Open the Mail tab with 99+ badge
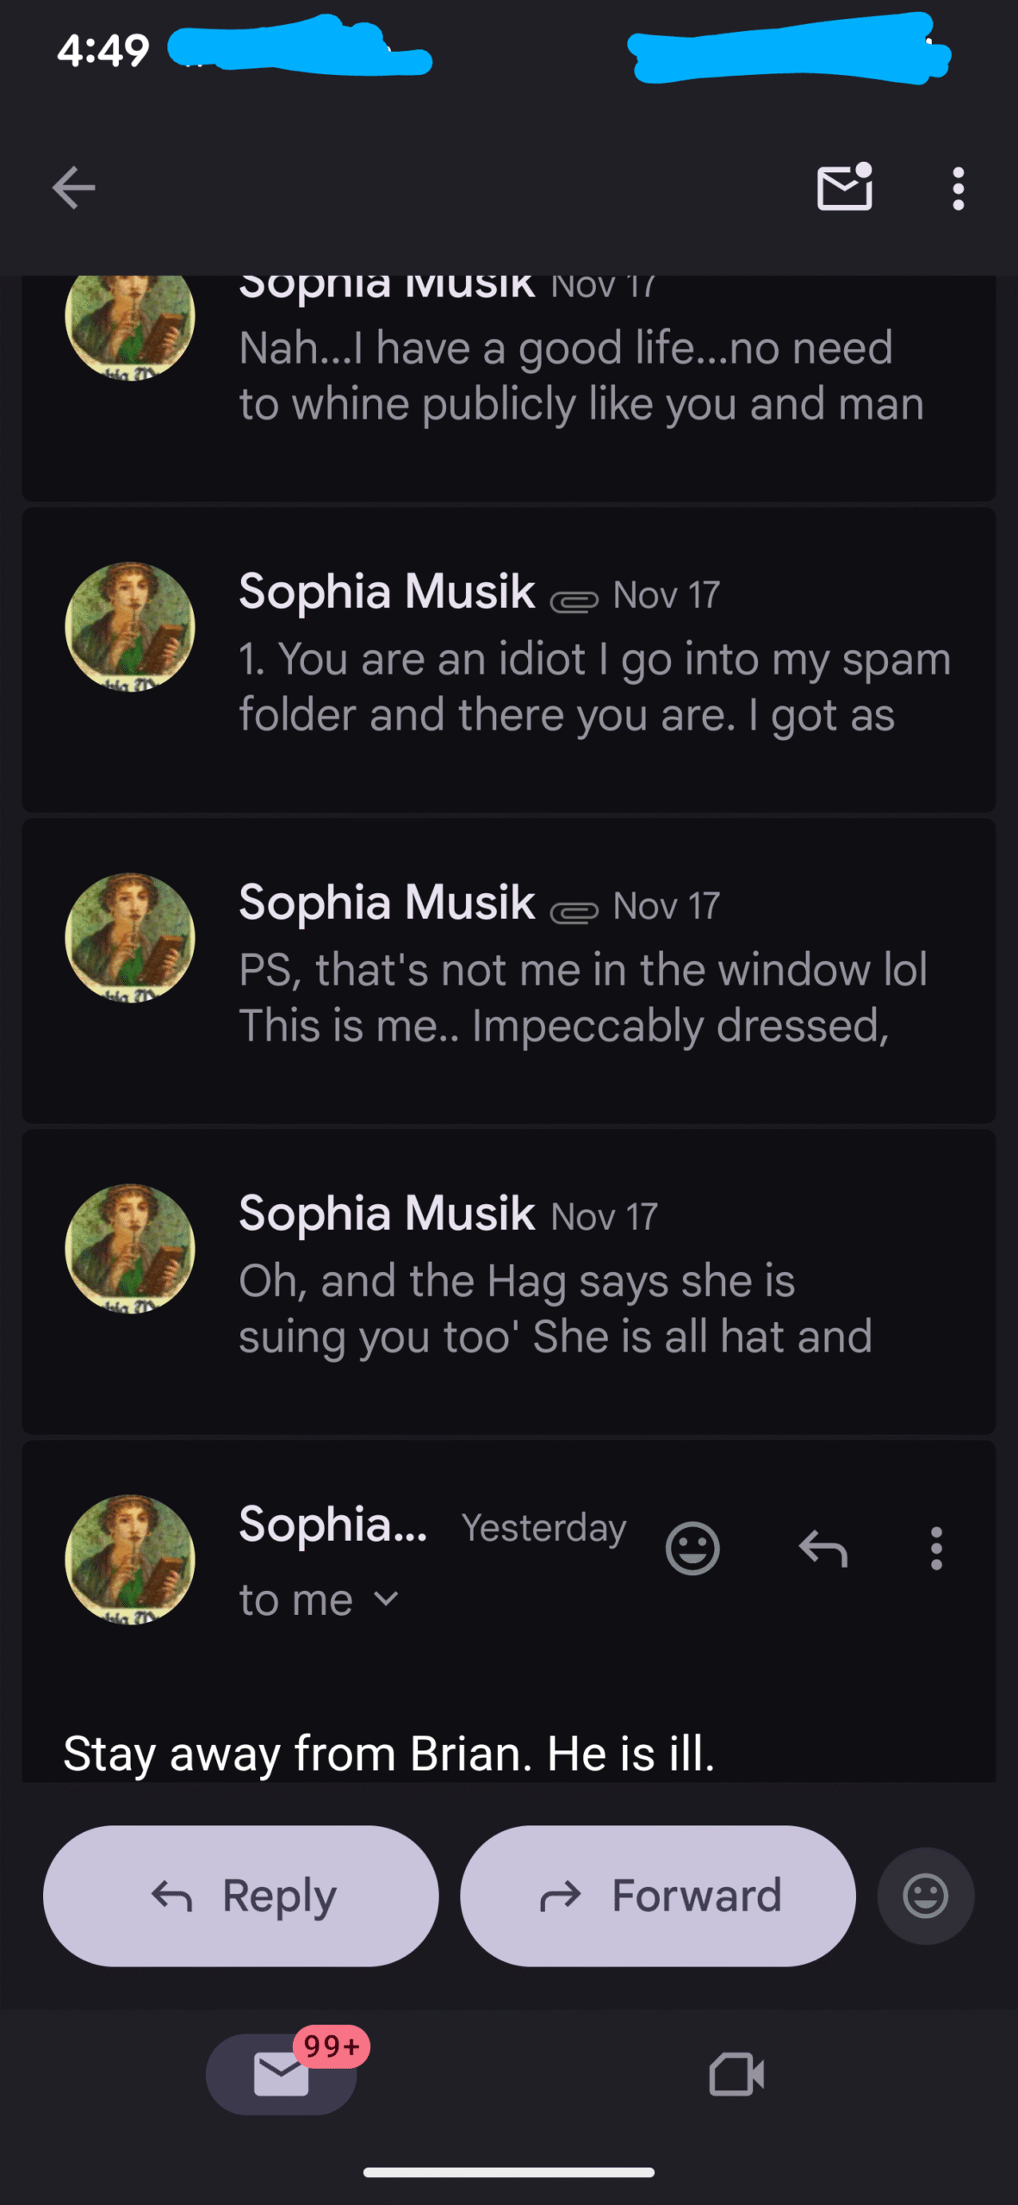 [282, 2074]
